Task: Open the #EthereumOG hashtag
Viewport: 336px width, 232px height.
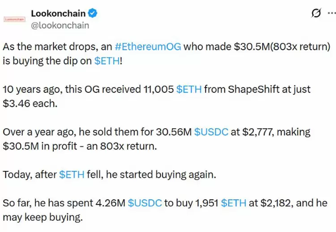Action: coord(148,47)
